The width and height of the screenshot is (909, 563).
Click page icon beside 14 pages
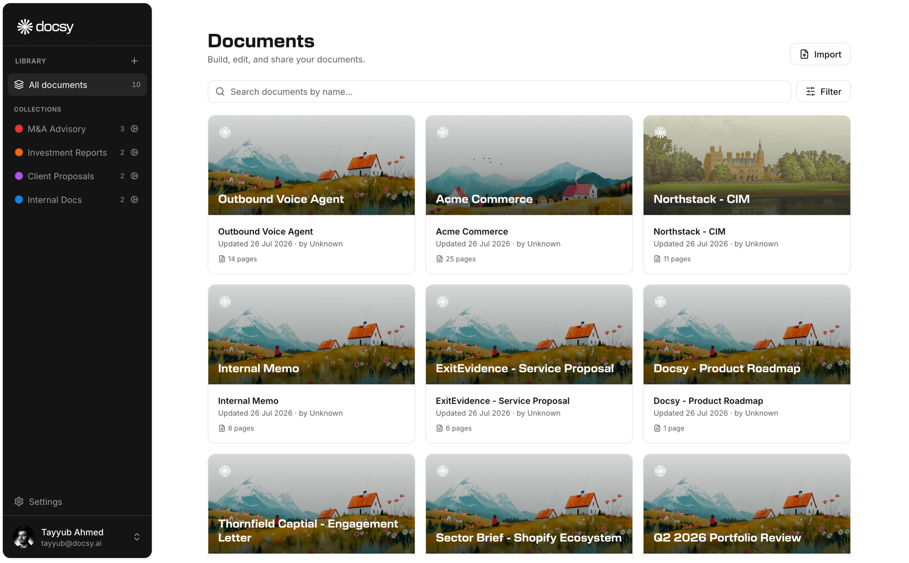(x=222, y=259)
